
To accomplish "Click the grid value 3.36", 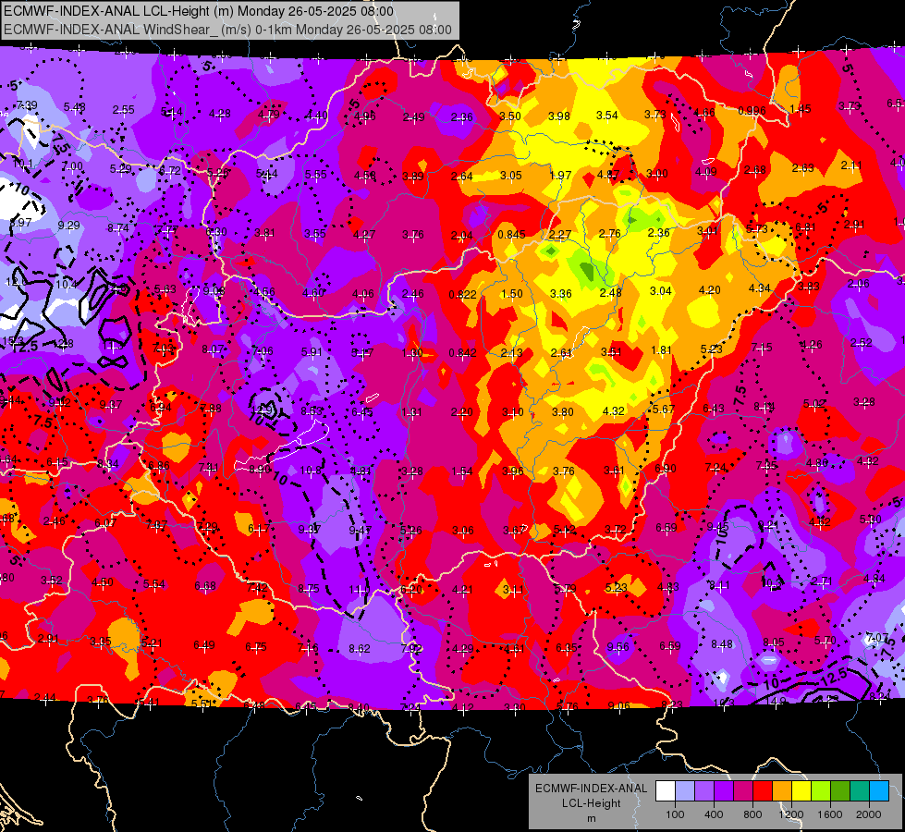I will 561,293.
